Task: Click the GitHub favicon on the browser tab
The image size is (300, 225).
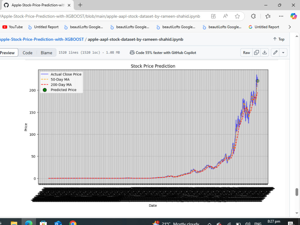Action: (6, 5)
